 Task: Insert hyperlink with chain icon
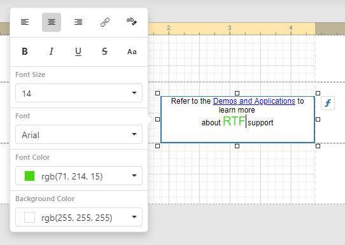(105, 22)
